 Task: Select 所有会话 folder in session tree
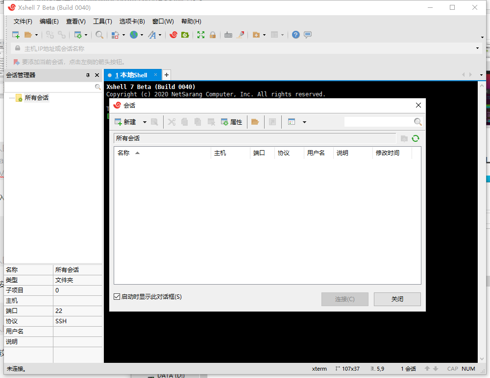(37, 98)
